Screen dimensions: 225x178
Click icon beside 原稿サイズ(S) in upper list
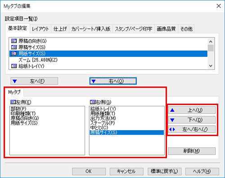[x=14, y=47]
